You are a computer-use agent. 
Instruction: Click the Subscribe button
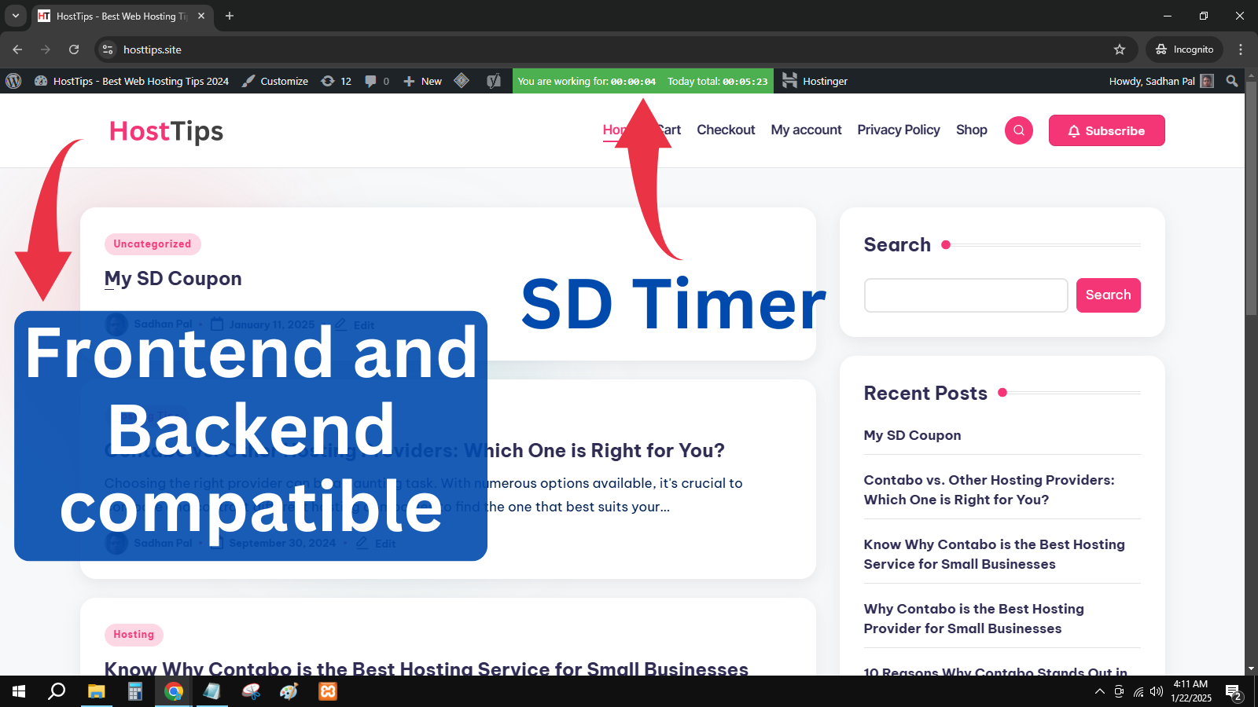pos(1107,130)
